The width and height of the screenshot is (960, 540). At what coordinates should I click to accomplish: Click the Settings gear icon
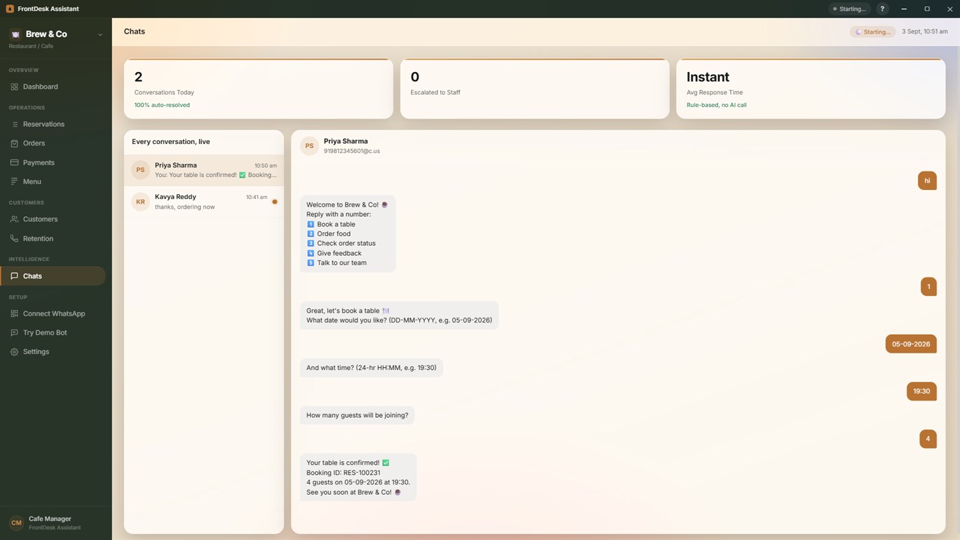[x=14, y=352]
